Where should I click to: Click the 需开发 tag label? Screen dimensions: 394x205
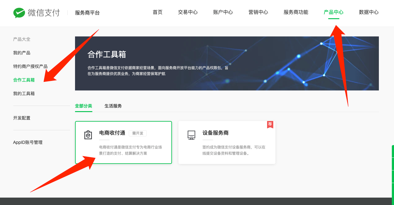coord(138,133)
